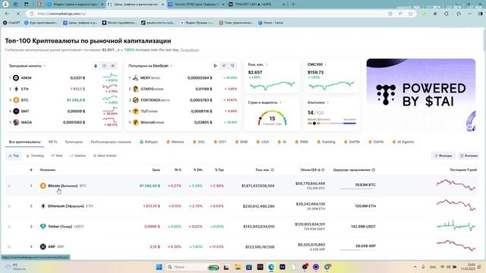This screenshot has height=273, width=486.
Task: Click the clock icon in trending coins header
Action: pyautogui.click(x=104, y=66)
